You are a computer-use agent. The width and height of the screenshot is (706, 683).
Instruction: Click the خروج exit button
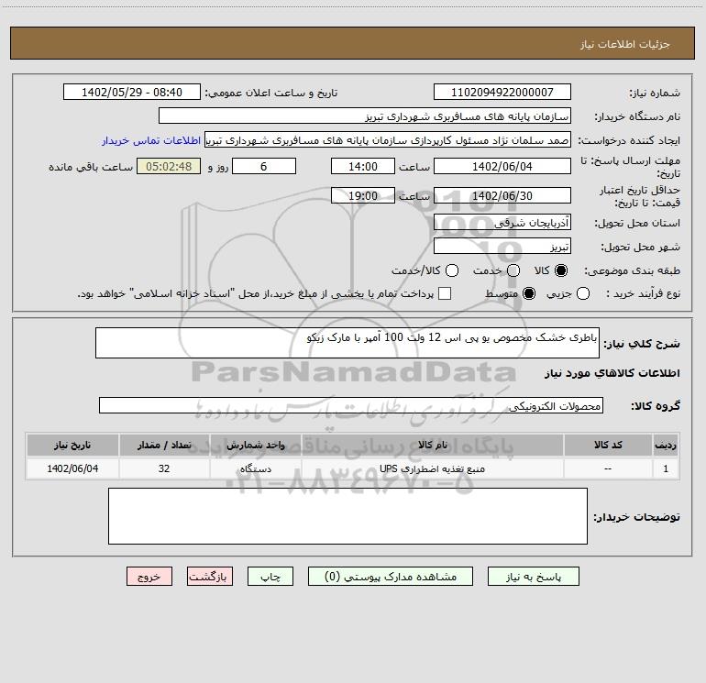tap(149, 577)
